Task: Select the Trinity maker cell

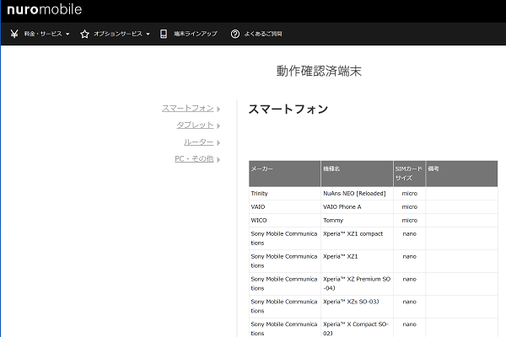Action: [x=285, y=194]
